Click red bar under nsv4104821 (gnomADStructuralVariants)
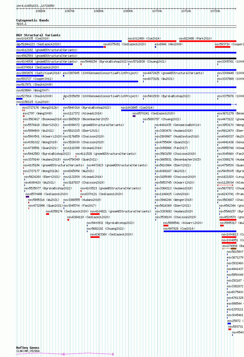This screenshot has height=357, width=244. pos(95,214)
